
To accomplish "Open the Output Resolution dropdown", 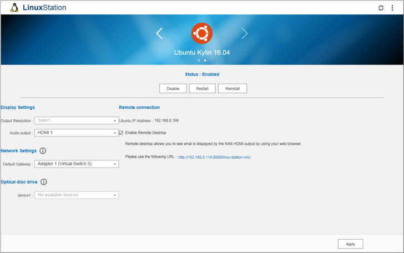I will point(77,120).
